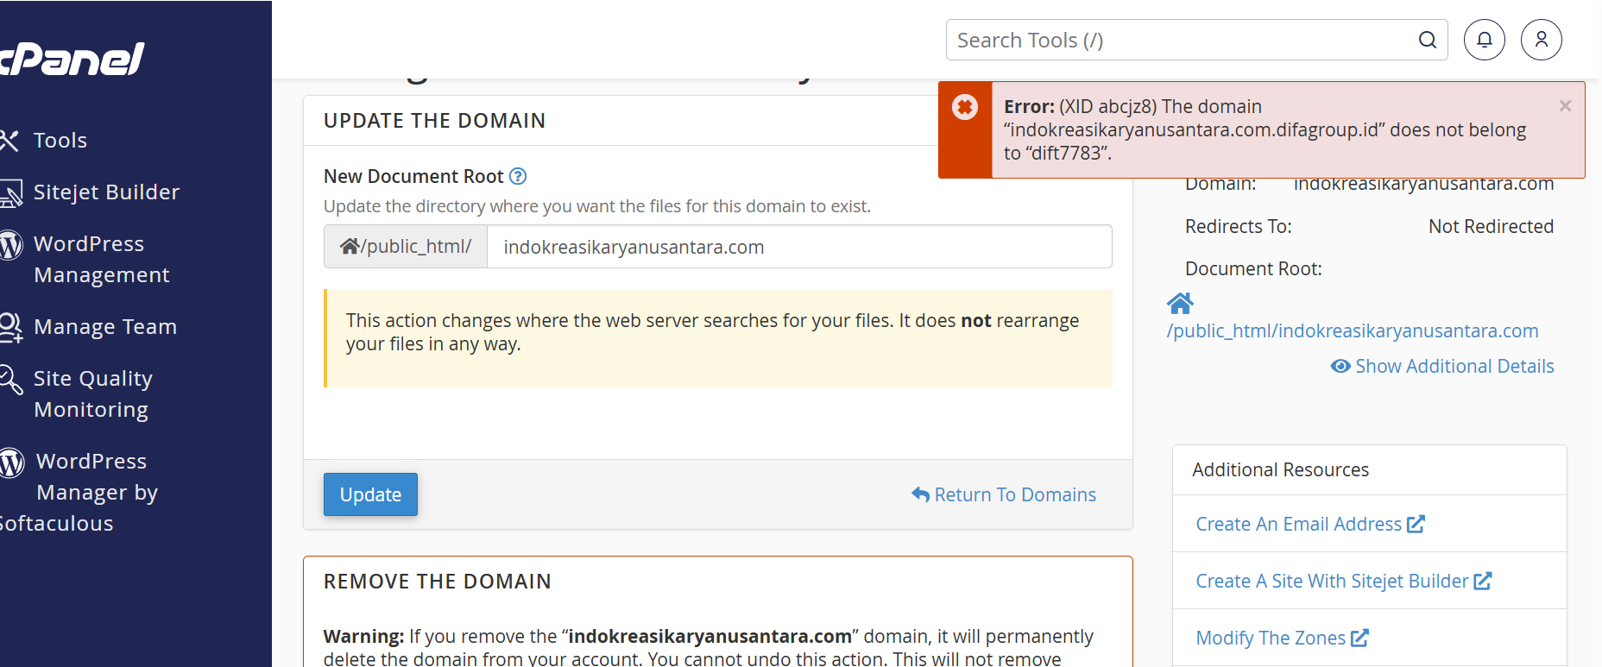This screenshot has width=1602, height=667.
Task: Click the New Document Root help icon
Action: tap(518, 176)
